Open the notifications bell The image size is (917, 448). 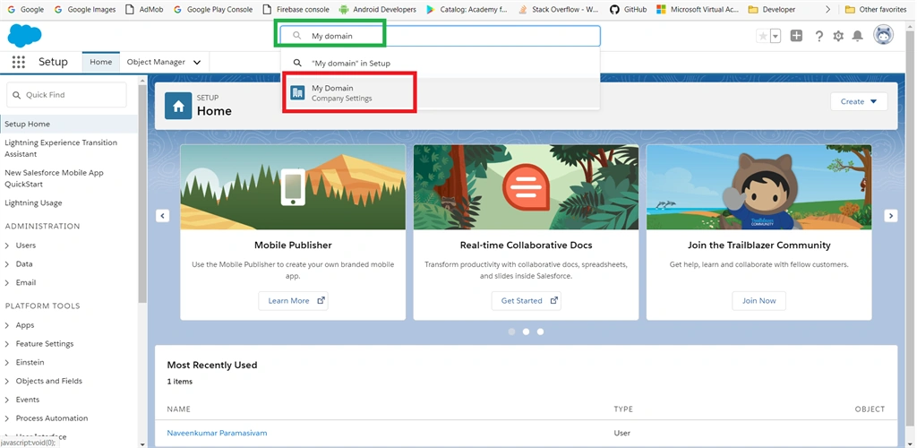(x=857, y=36)
